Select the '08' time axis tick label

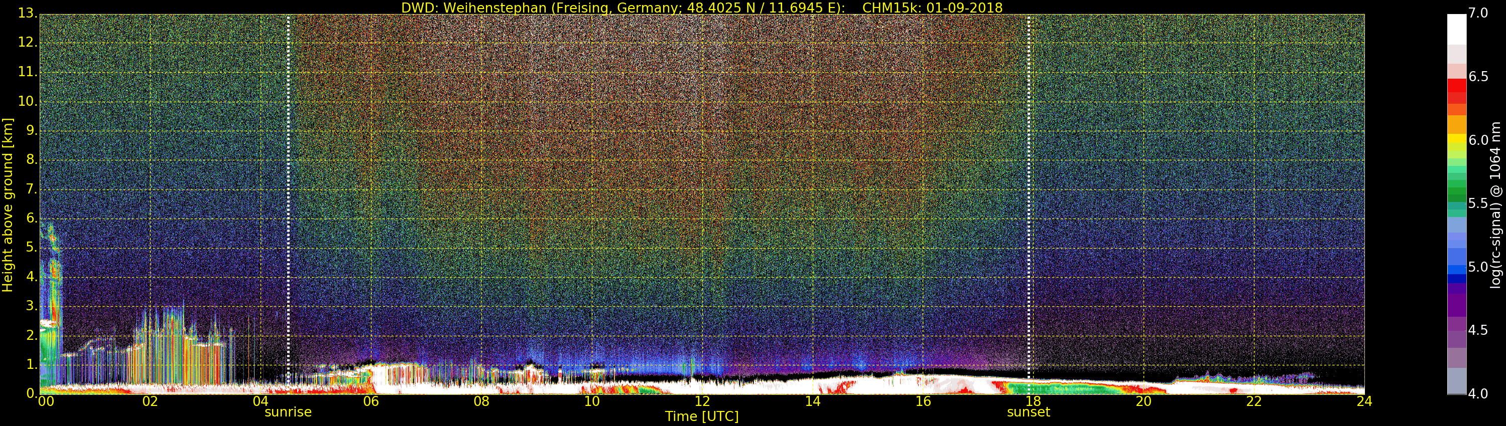(481, 401)
